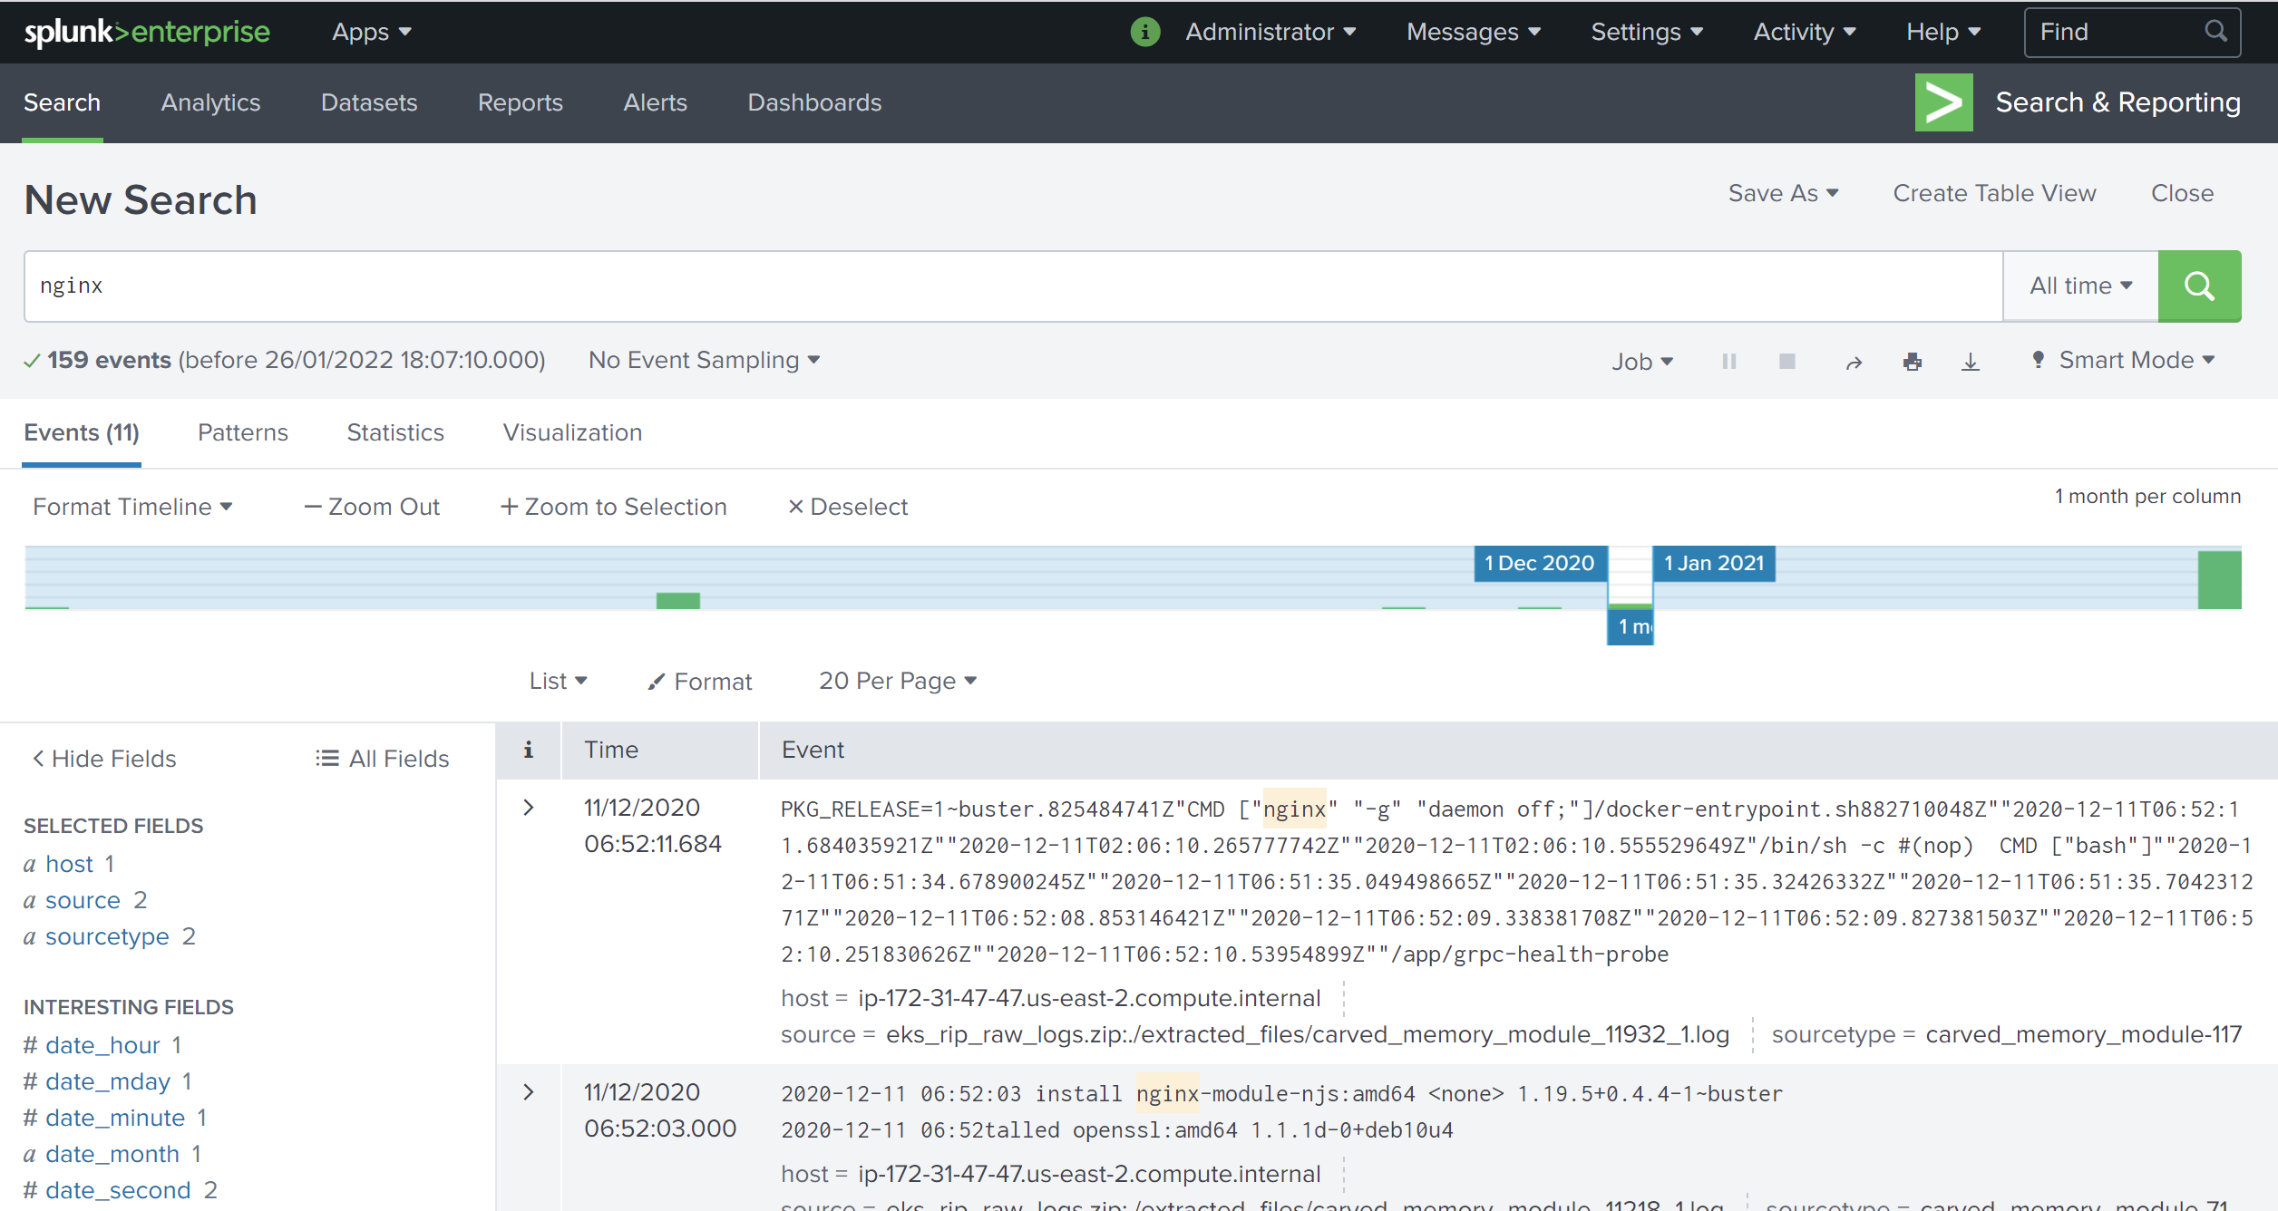The width and height of the screenshot is (2278, 1211).
Task: Click Zoom Out on timeline
Action: 372,508
